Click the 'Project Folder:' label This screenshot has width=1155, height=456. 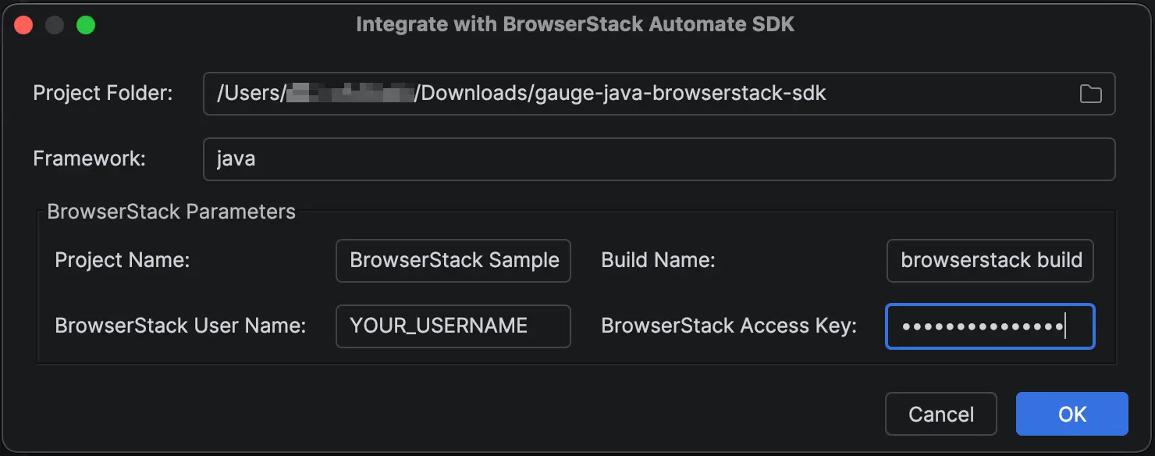[103, 94]
